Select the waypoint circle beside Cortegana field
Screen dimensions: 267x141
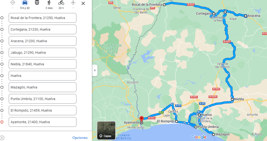2,29
